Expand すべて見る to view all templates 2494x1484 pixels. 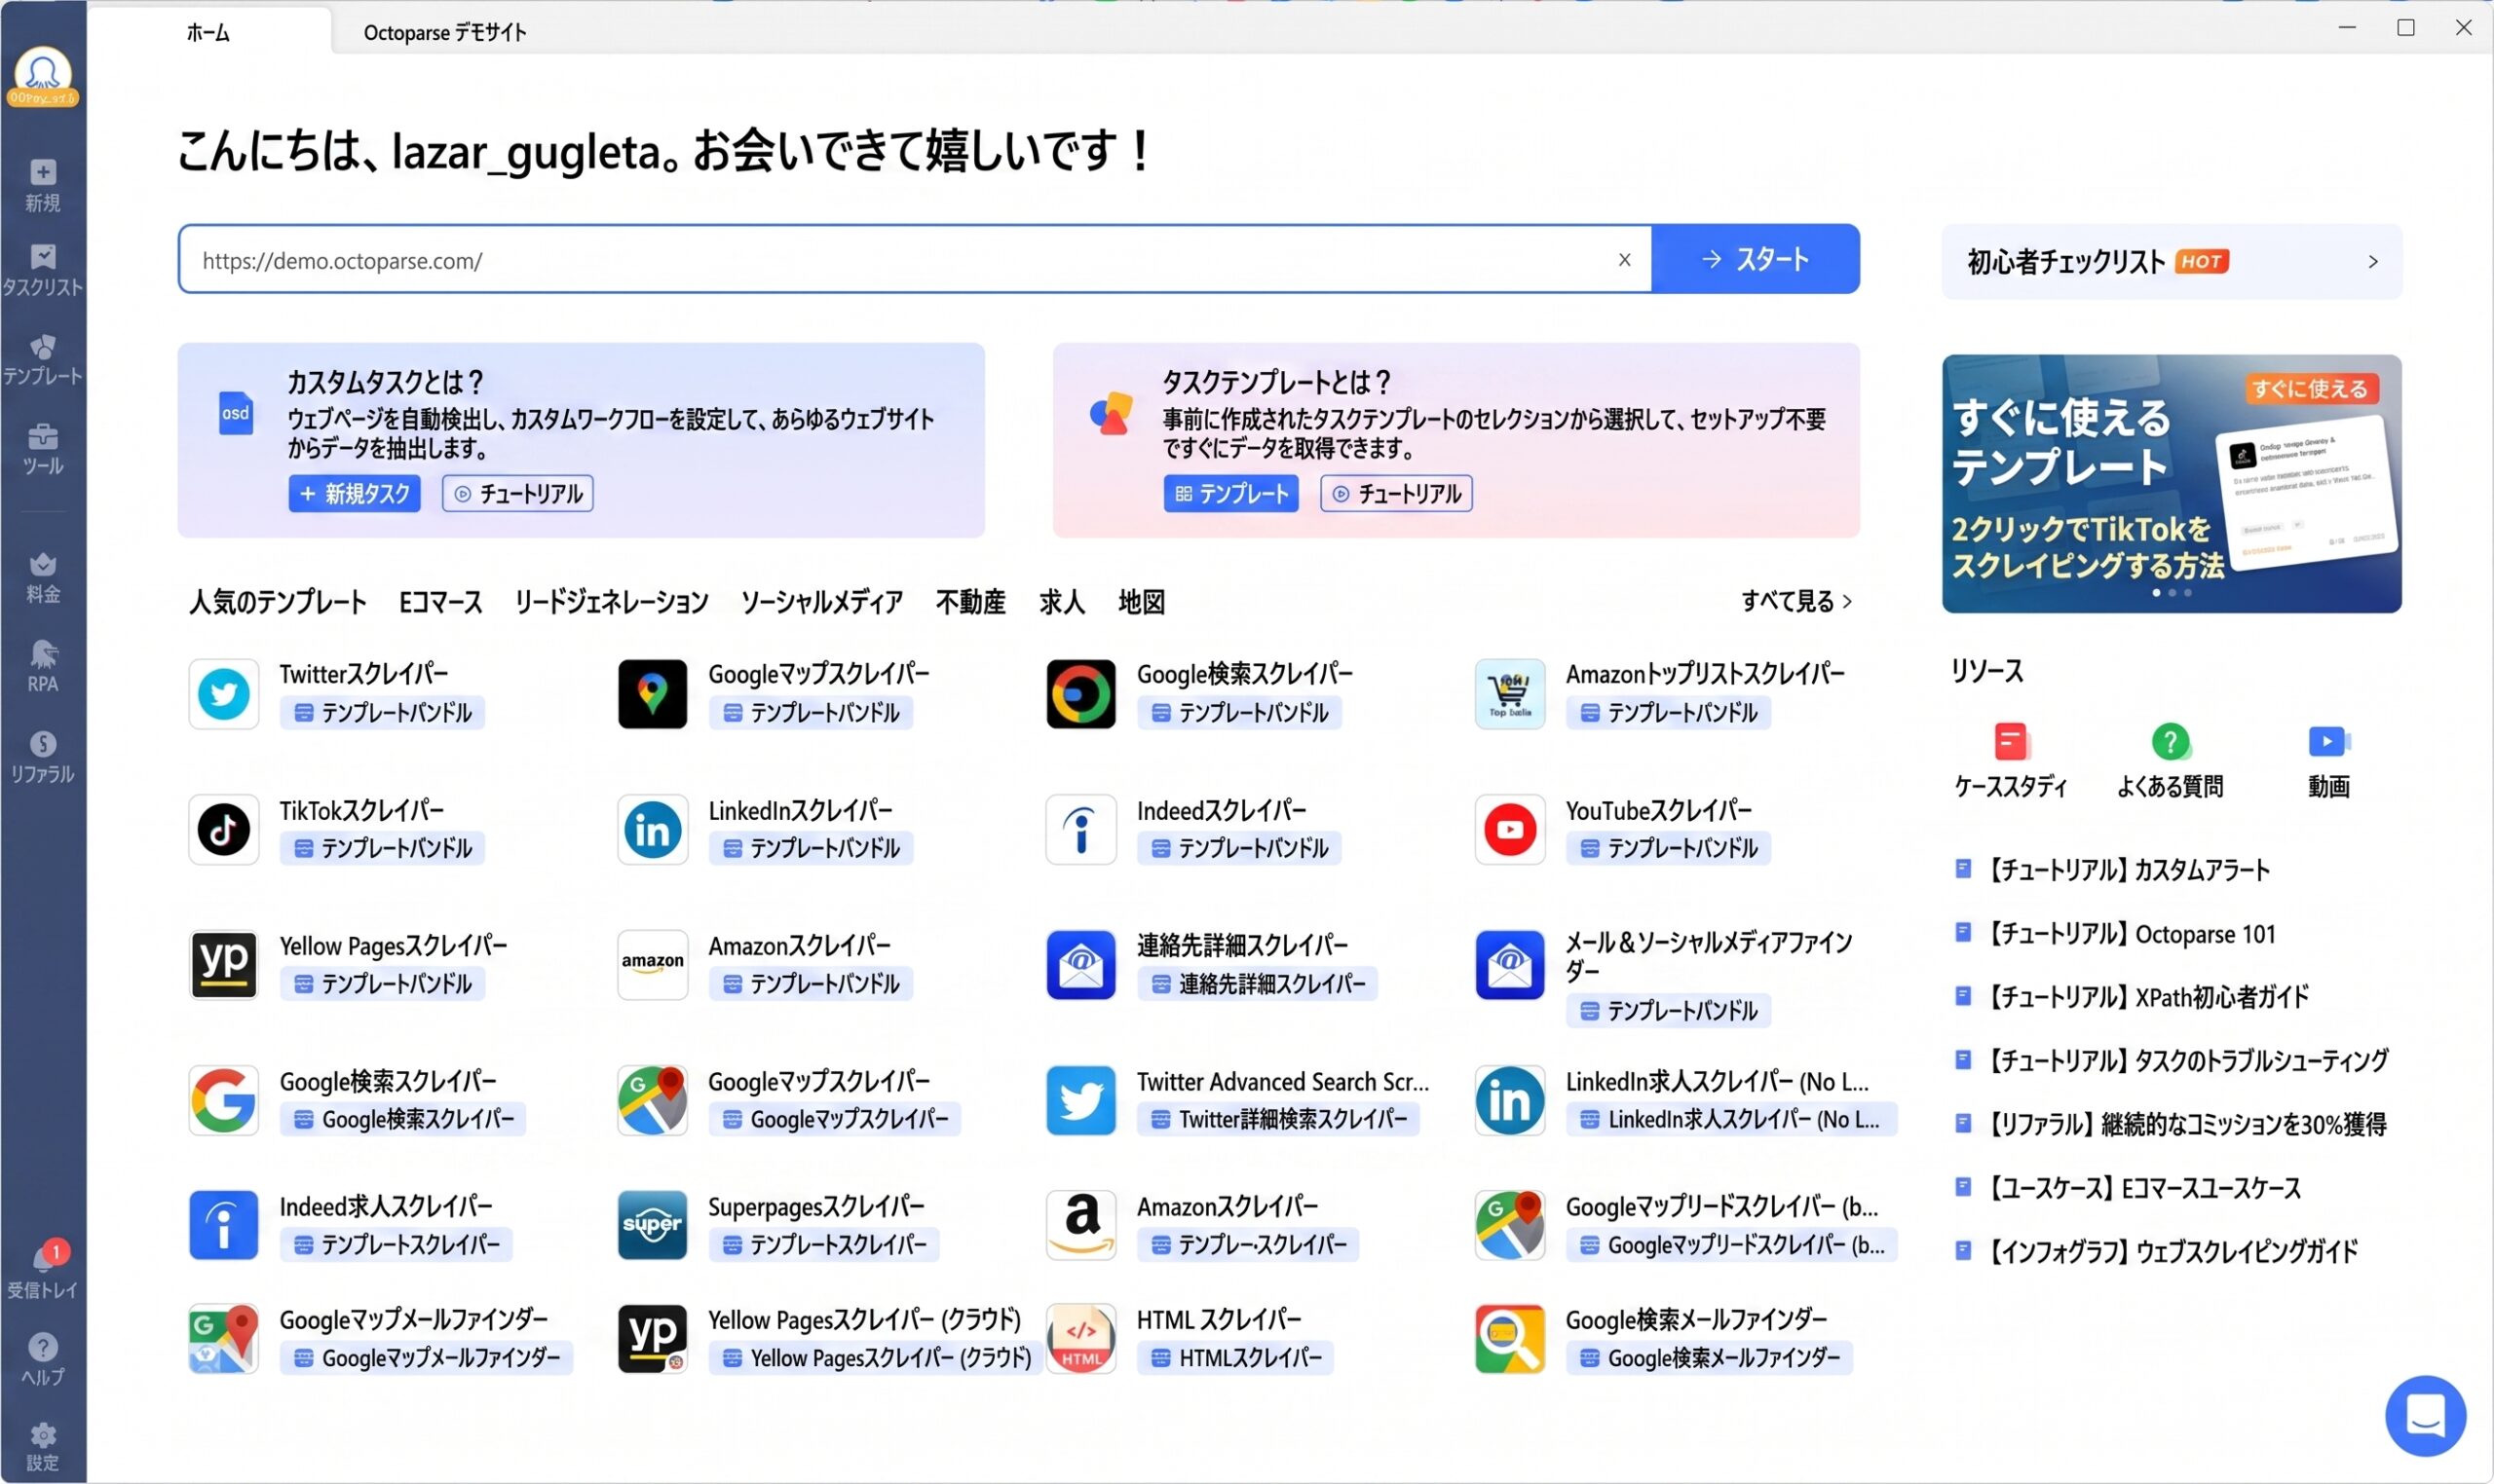click(x=1795, y=601)
